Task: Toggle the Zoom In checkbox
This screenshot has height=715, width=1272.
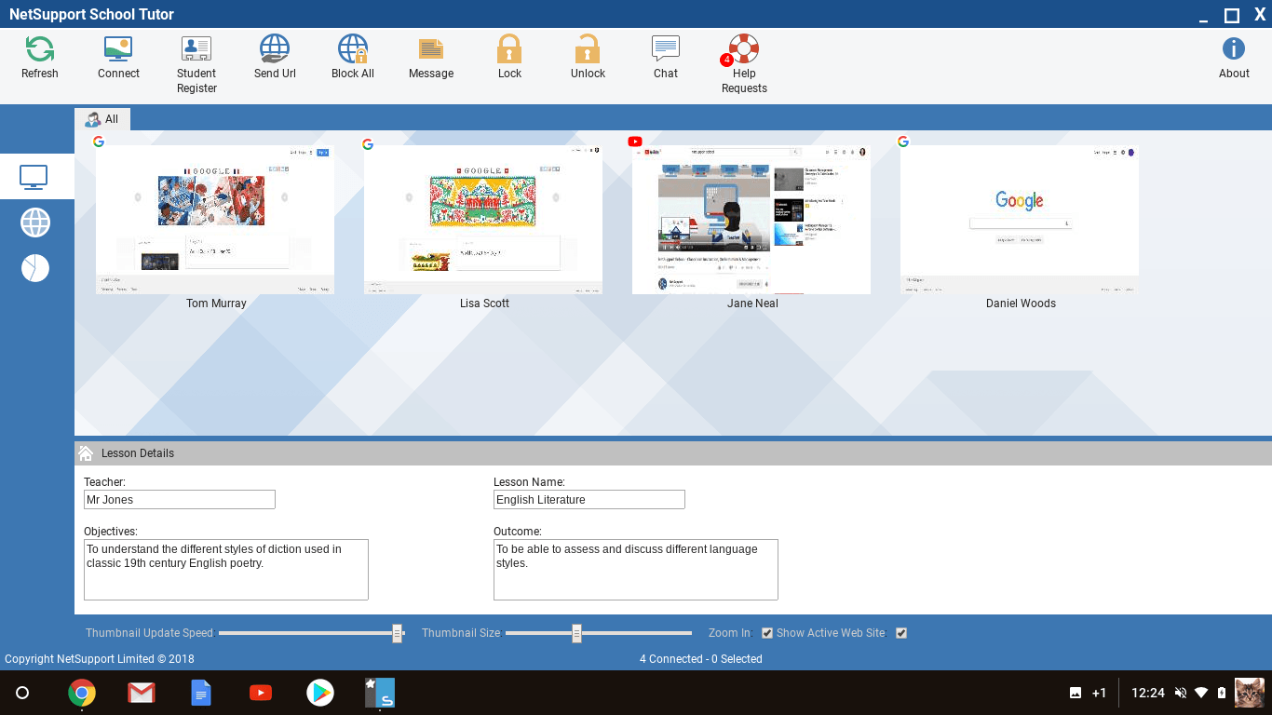Action: 767,633
